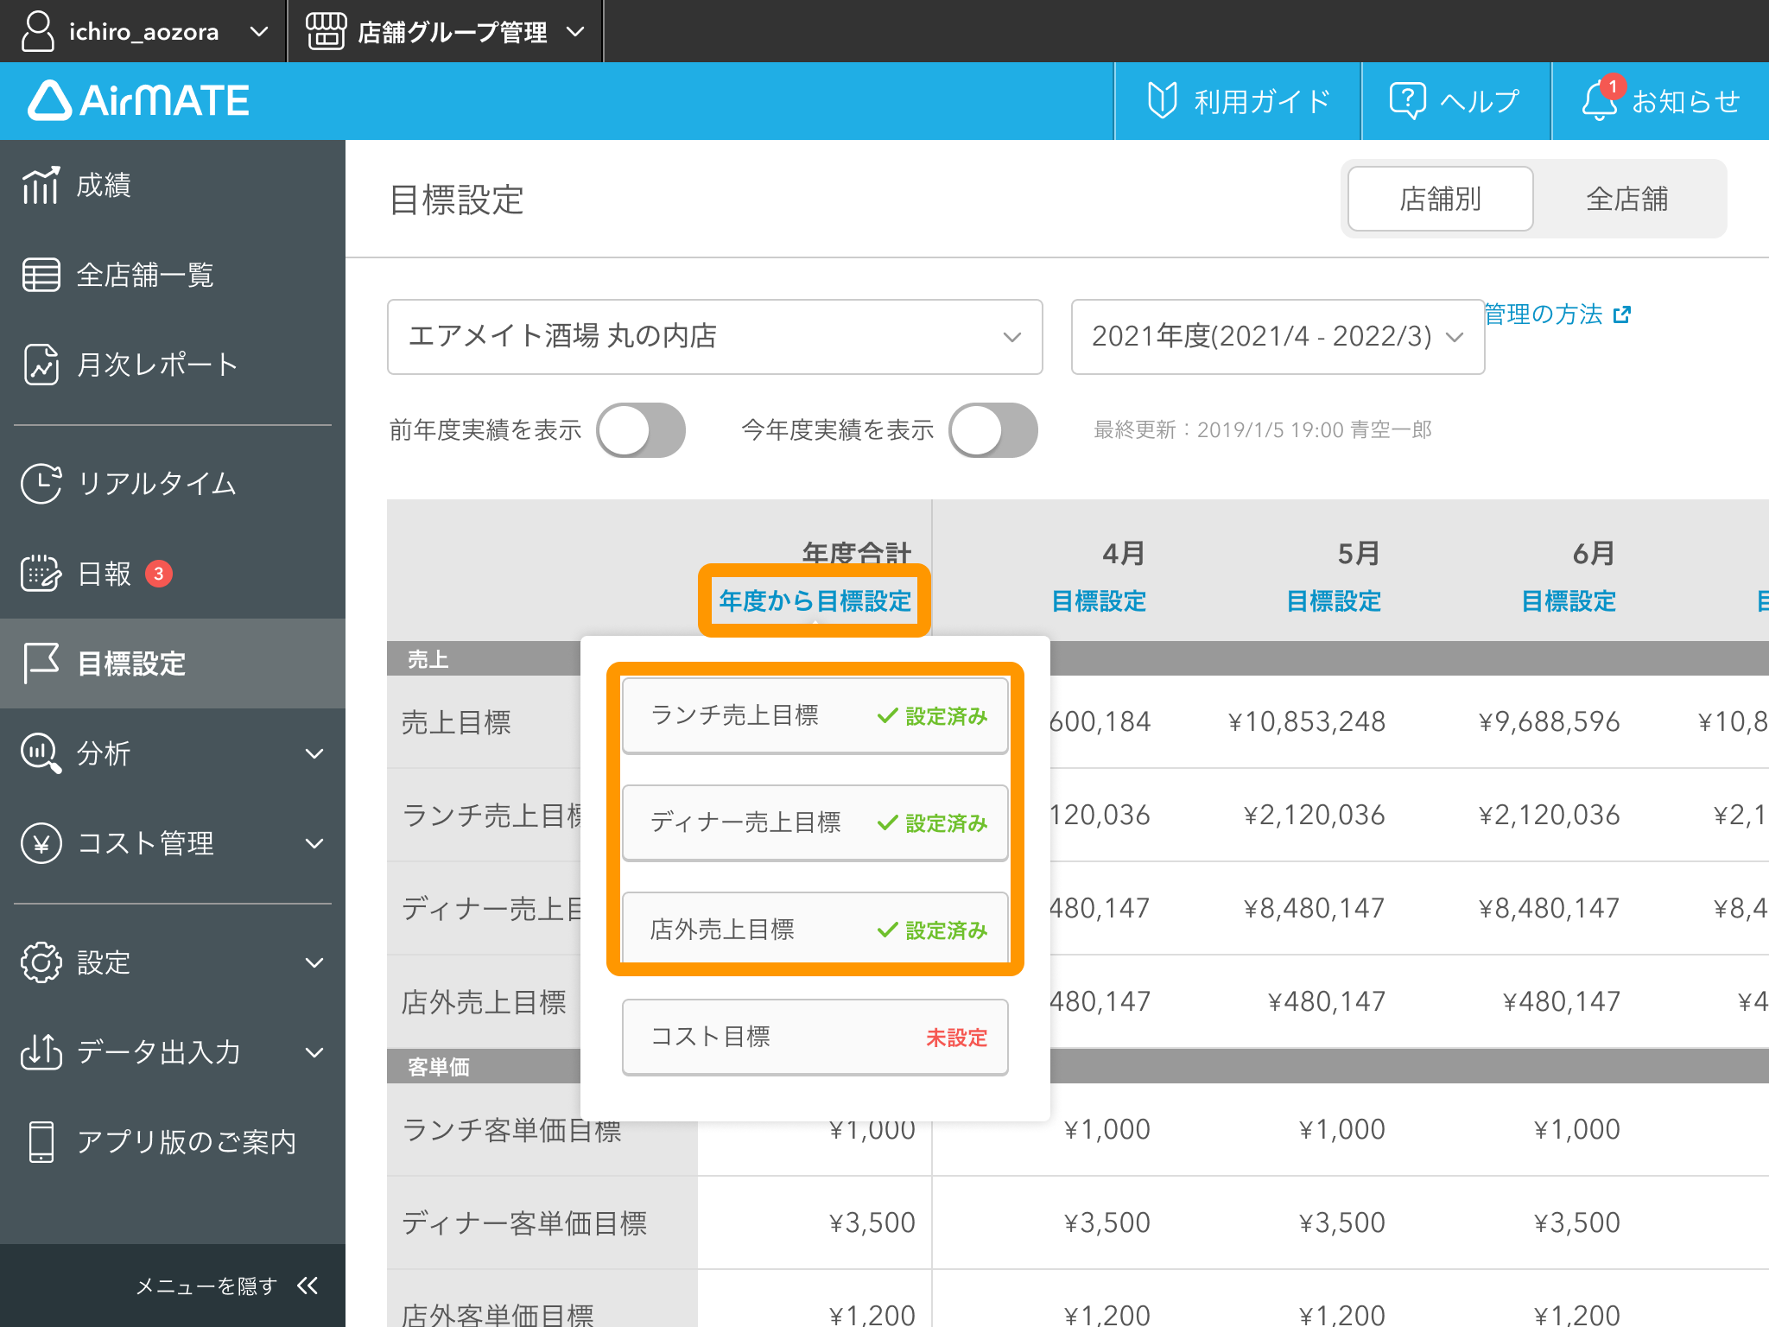The image size is (1769, 1327).
Task: Click the 目標設定 flag icon
Action: [x=41, y=663]
